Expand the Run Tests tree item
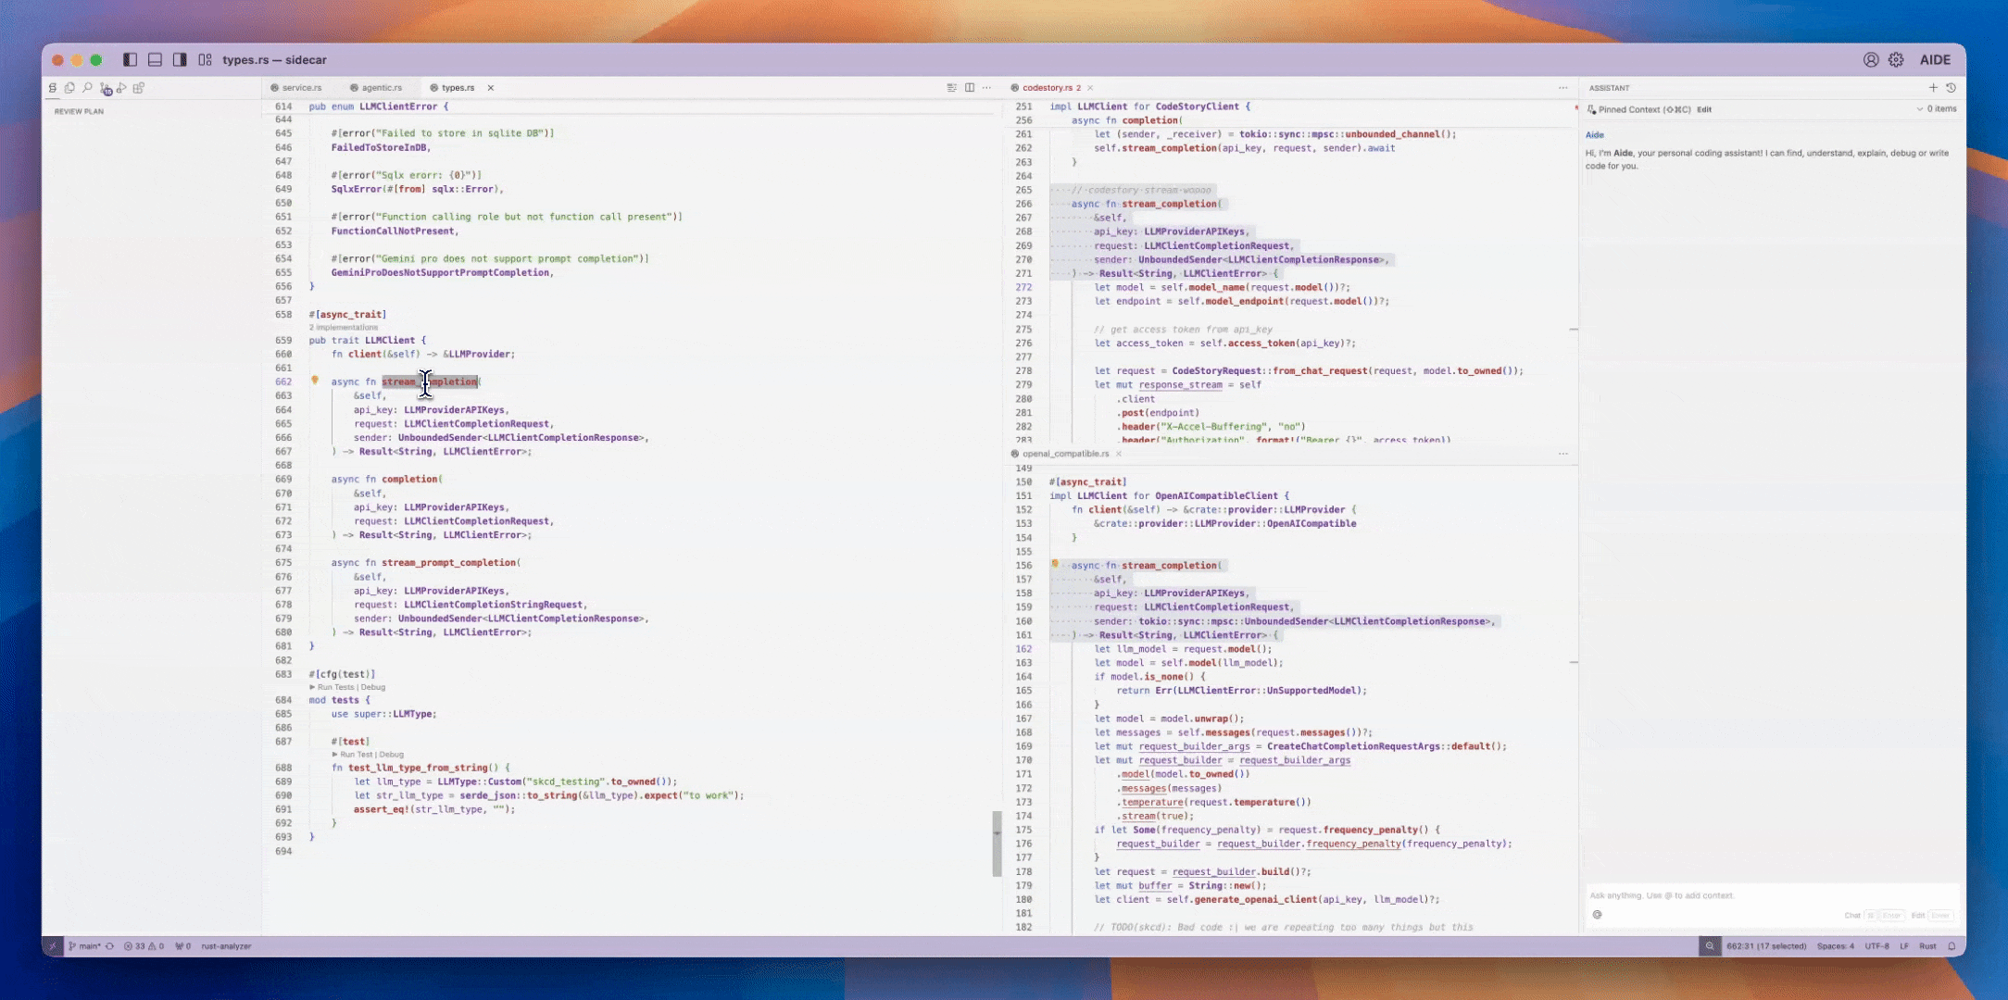 click(x=315, y=688)
